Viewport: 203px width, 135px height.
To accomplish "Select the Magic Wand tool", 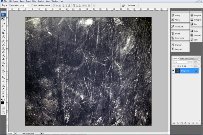I will [x=3, y=29].
